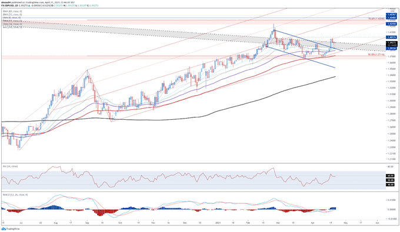Click the topmost blue 1.43767 price tag
Viewport: 400px width, 232px height.
coord(391,15)
